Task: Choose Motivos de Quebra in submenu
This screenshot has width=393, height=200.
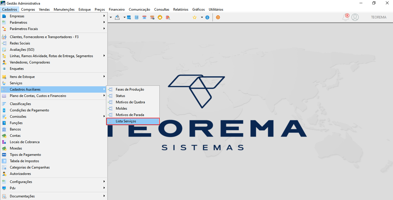Action: point(133,102)
